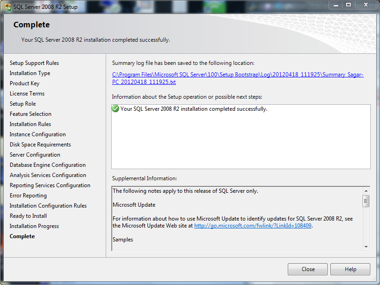Select the Instance Configuration step
The height and width of the screenshot is (285, 380).
click(x=38, y=134)
